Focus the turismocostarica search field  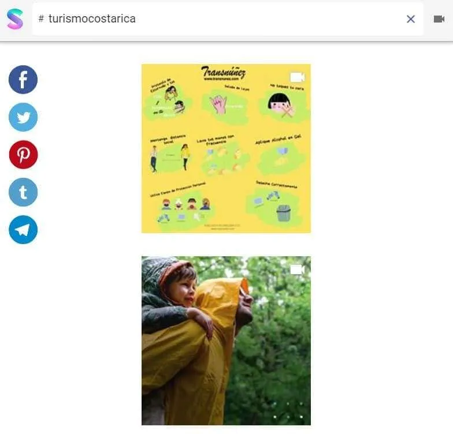tap(228, 19)
